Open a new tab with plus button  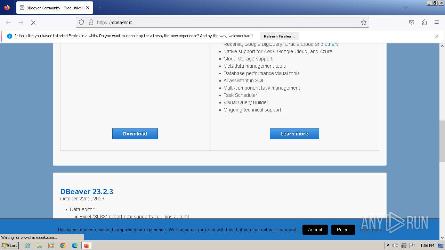[x=100, y=8]
